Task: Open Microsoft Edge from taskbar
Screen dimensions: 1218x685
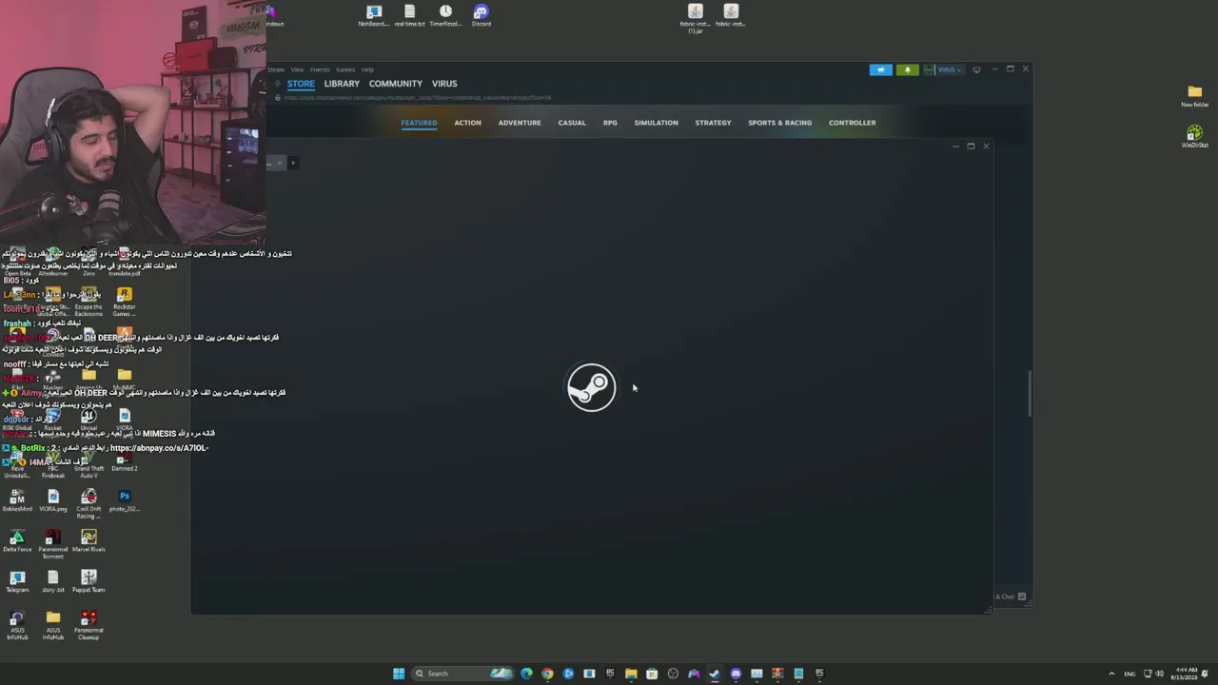Action: pos(526,674)
